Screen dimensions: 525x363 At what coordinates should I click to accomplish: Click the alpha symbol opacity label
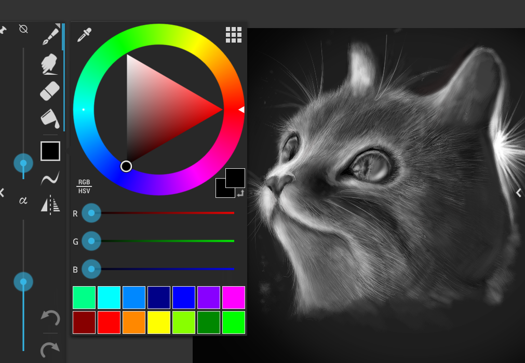pyautogui.click(x=23, y=200)
